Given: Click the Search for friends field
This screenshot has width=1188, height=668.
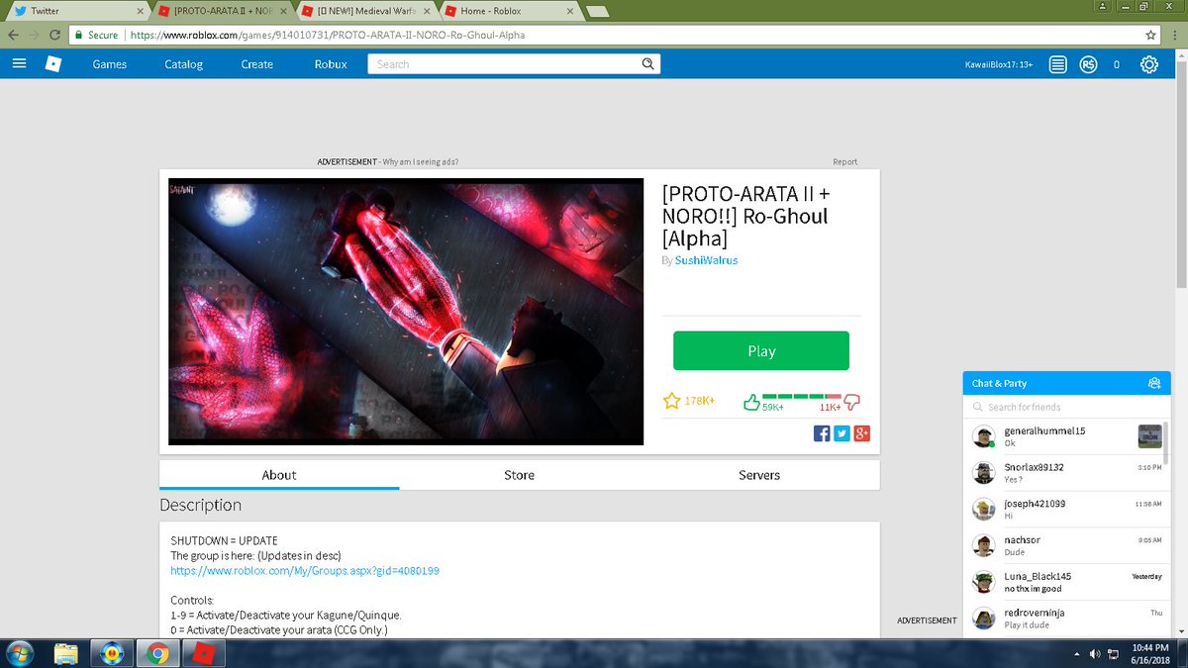Looking at the screenshot, I should pyautogui.click(x=1064, y=407).
